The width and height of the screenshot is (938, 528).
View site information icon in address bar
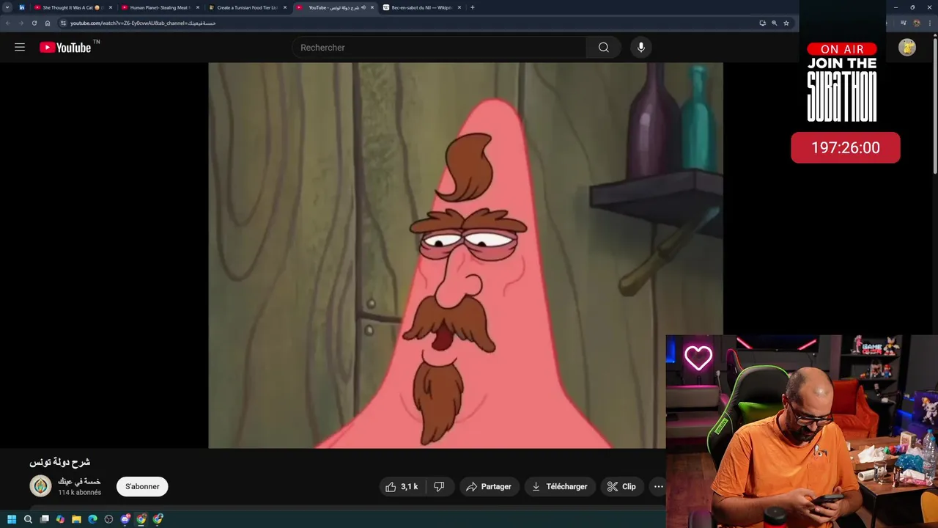click(64, 23)
